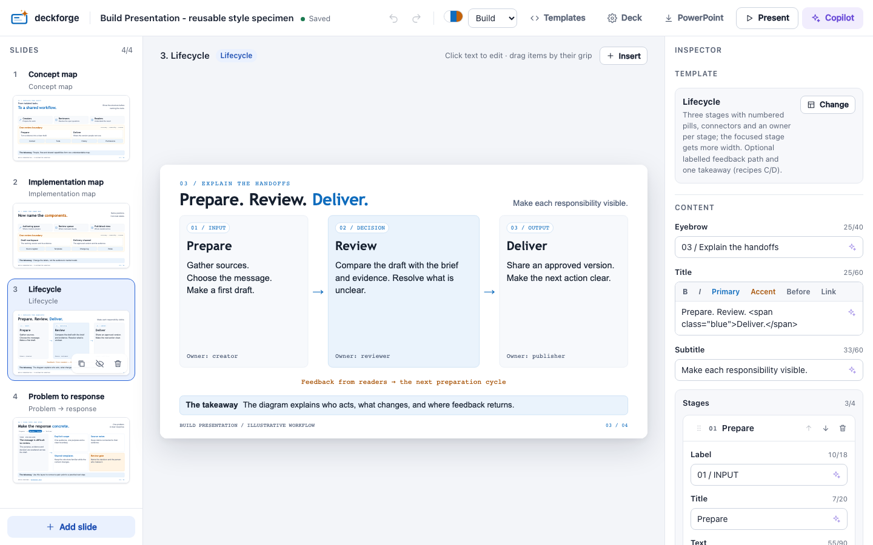
Task: Click the Subtitle input field
Action: tap(769, 370)
